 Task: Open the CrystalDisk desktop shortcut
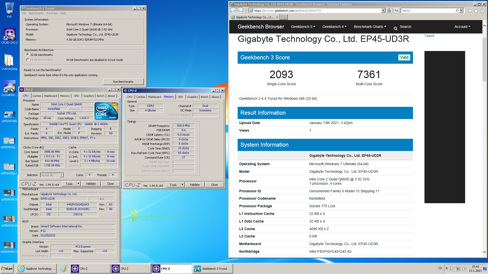[9, 88]
